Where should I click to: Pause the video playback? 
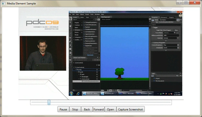click(x=63, y=109)
